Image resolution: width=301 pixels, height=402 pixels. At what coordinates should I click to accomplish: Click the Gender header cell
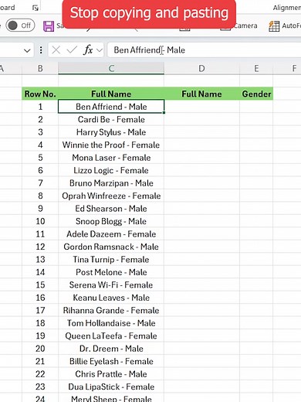click(256, 94)
